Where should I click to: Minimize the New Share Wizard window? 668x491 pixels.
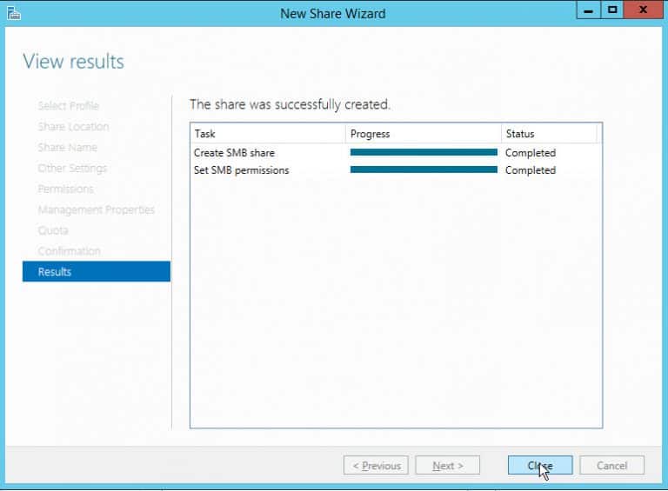point(589,11)
